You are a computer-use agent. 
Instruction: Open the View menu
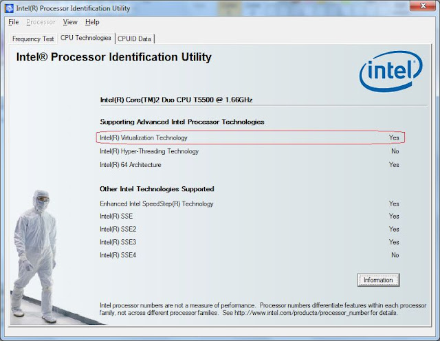[x=70, y=22]
